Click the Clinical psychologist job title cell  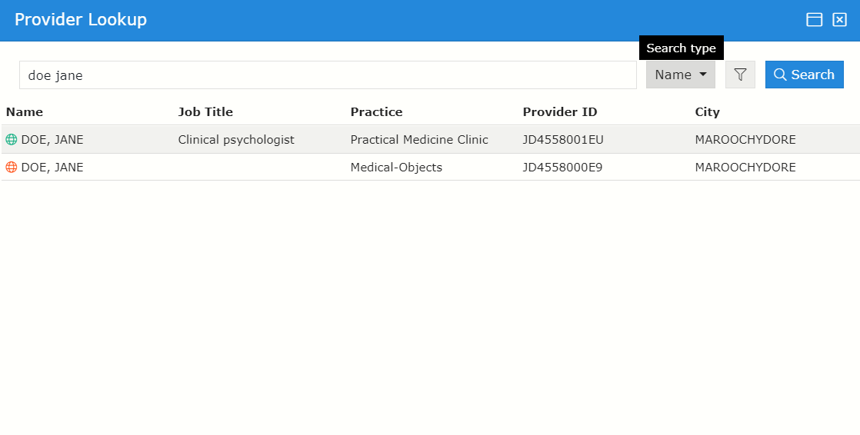[x=236, y=140]
